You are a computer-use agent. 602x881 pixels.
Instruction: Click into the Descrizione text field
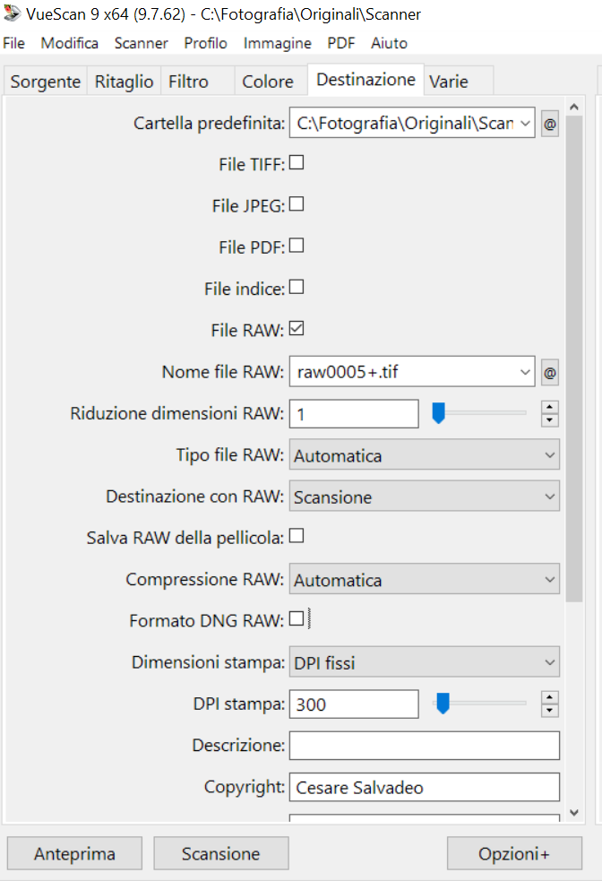click(x=424, y=745)
